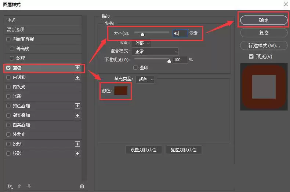
Task: Click the move effect up arrow
Action: [x=19, y=186]
